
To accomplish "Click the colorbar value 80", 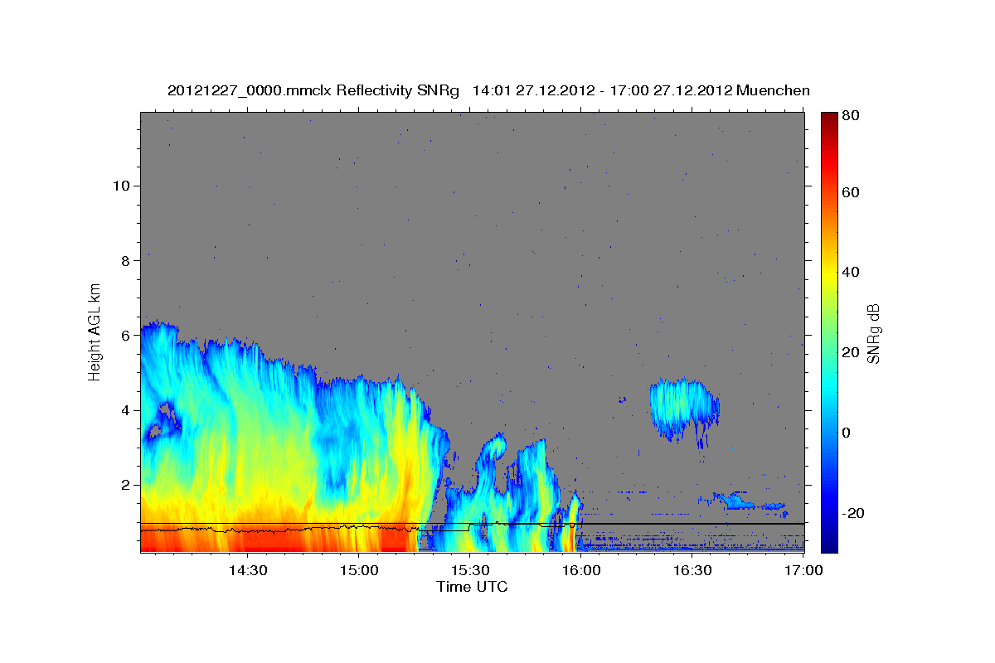I will [850, 116].
